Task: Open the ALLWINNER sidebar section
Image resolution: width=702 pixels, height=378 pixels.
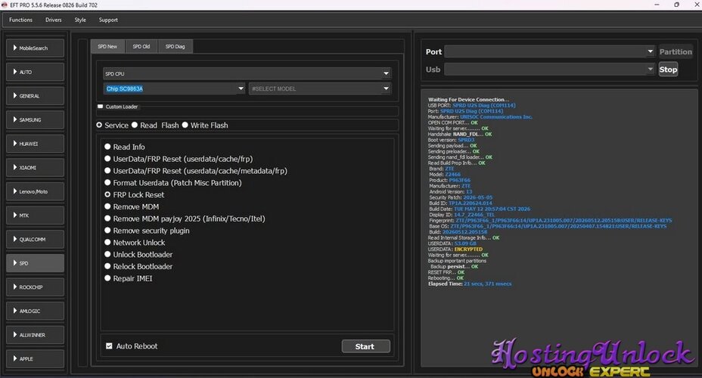Action: pyautogui.click(x=35, y=335)
